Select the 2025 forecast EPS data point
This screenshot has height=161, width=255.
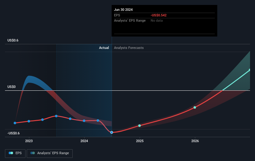139,126
